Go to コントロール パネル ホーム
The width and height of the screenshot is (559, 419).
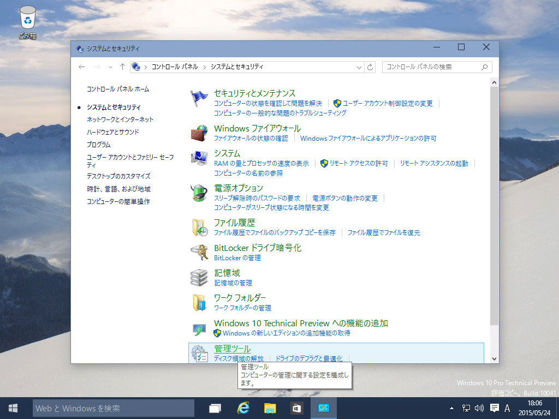point(118,89)
